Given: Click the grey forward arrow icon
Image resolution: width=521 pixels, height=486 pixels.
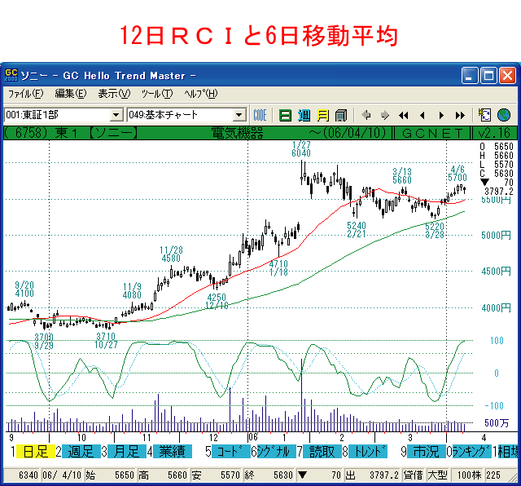Looking at the screenshot, I should [385, 116].
